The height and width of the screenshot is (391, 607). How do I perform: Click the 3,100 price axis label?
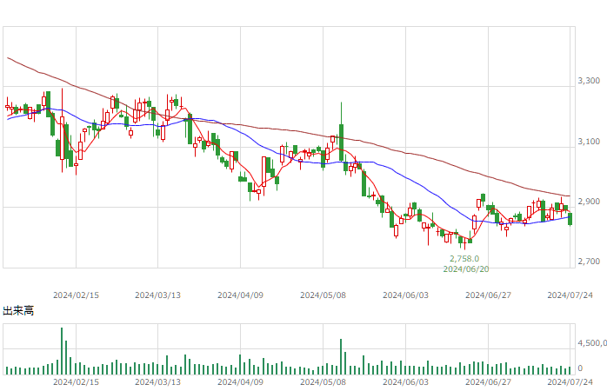pyautogui.click(x=589, y=141)
